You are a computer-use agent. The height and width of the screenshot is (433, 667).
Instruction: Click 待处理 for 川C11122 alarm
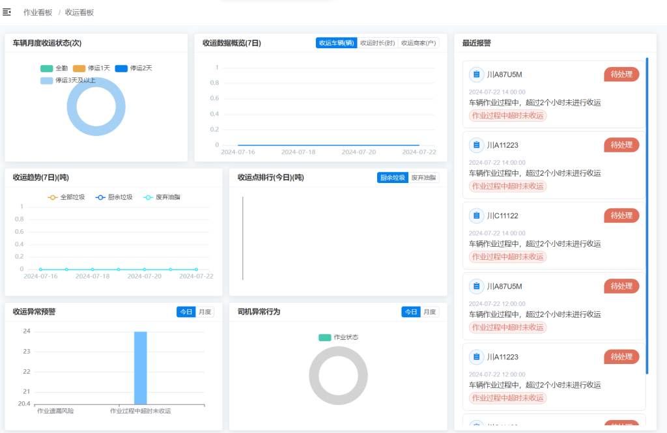click(x=621, y=216)
